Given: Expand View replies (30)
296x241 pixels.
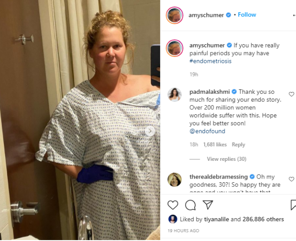Looking at the screenshot, I should pyautogui.click(x=227, y=159).
